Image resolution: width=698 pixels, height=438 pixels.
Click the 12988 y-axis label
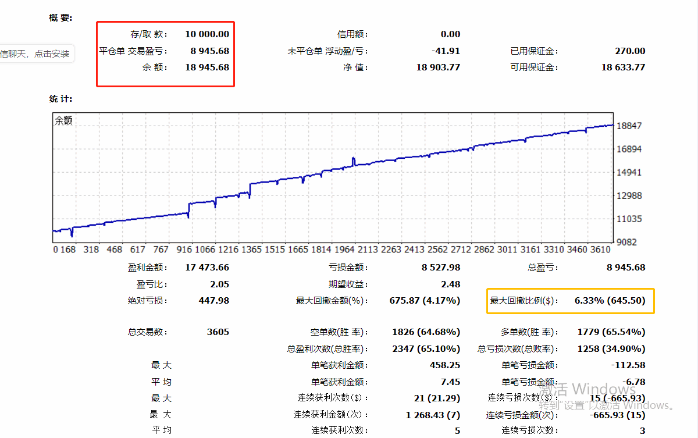point(631,195)
